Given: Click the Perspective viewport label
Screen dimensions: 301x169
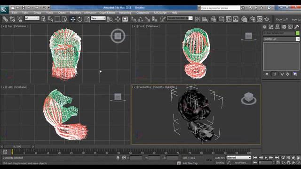Looking at the screenshot, I should [x=145, y=87].
